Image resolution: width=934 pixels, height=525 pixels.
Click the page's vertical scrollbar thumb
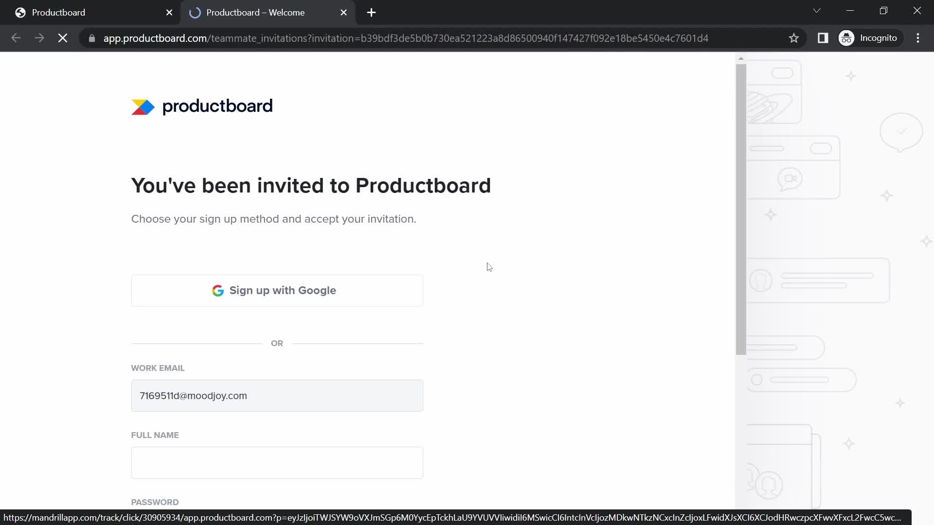(x=741, y=209)
